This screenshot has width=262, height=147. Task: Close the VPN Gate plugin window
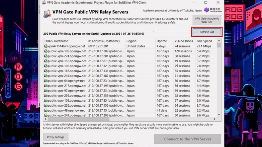[218, 2]
